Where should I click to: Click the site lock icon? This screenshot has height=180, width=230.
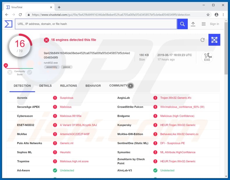(x=29, y=15)
